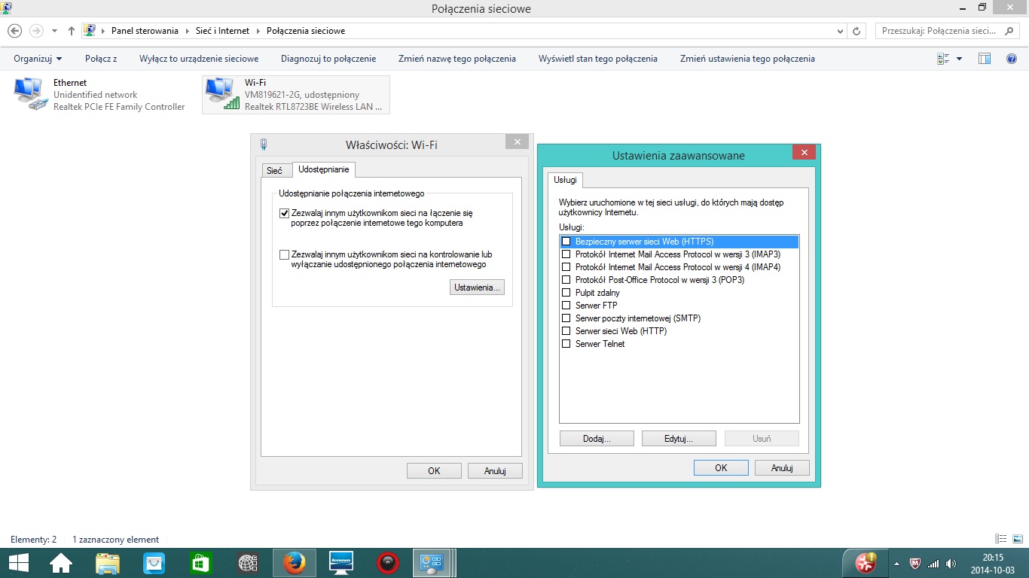Enable Serwer sieci Web (HTTP)

pyautogui.click(x=566, y=331)
